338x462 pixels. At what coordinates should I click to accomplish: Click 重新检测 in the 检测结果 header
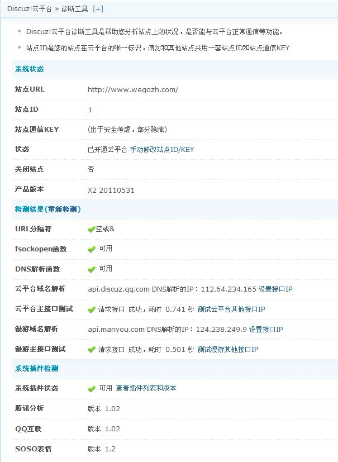click(x=63, y=209)
